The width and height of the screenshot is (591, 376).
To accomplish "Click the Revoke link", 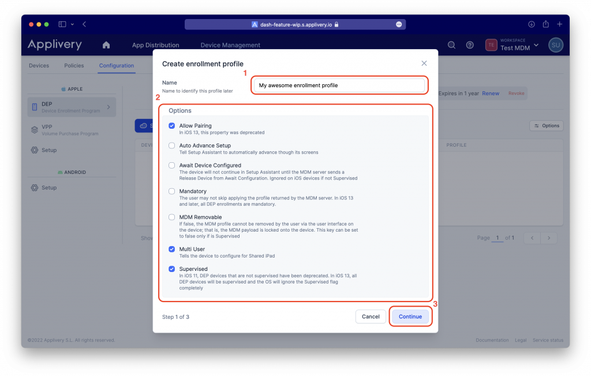I will tap(517, 93).
